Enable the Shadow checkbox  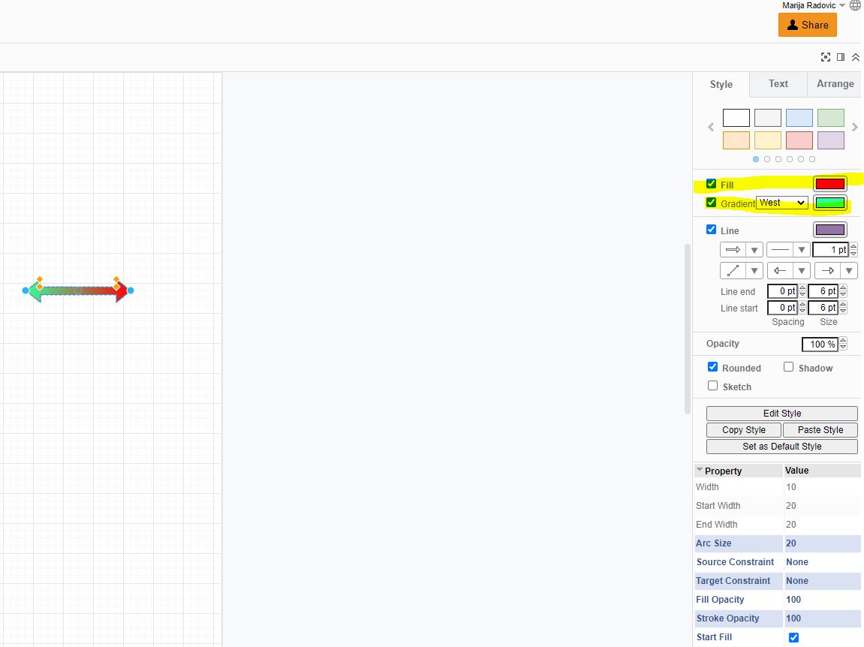(x=789, y=367)
